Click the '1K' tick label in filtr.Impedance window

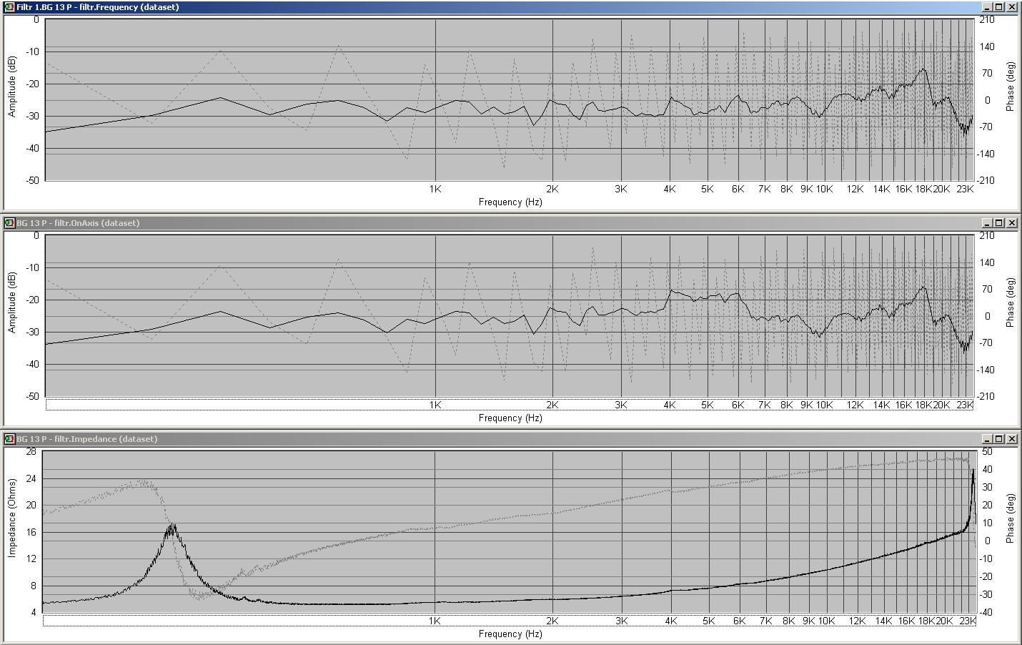tap(435, 621)
